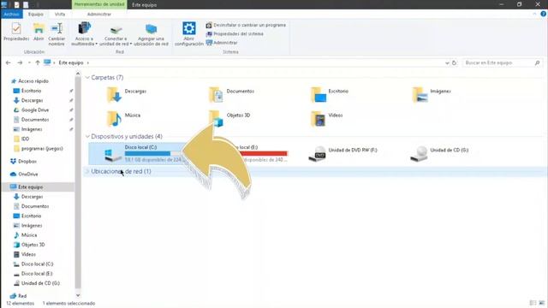Expand Ubicaciones de red (1) group

[x=87, y=171]
